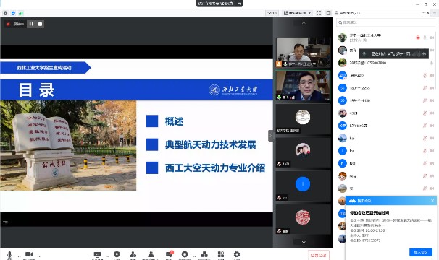The height and width of the screenshot is (260, 439).
Task: Open the apps grid icon
Action: coord(221,254)
